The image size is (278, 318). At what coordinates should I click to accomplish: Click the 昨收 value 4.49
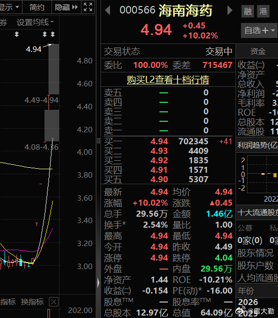coord(223,247)
